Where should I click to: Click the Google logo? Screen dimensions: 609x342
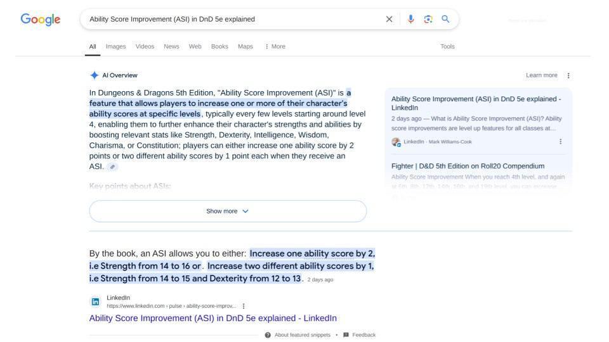tap(41, 20)
